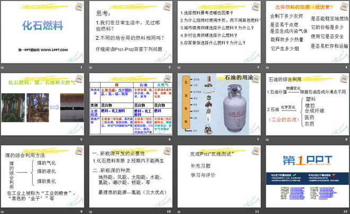Click the animation star icon under slide 2
Image resolution: width=350 pixels, height=214 pixels.
(x=91, y=67)
